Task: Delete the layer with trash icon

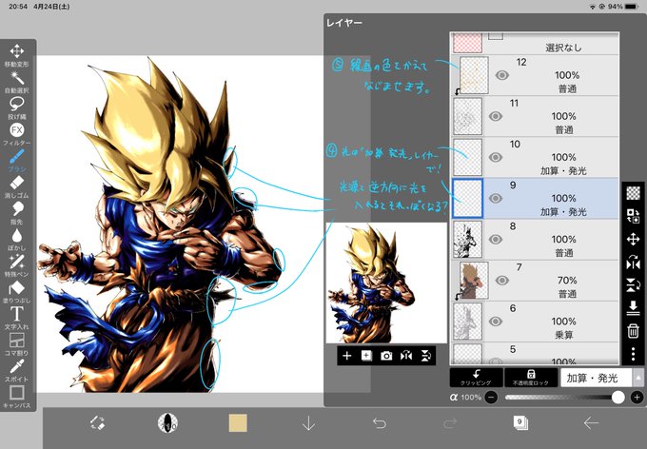Action: coord(633,331)
